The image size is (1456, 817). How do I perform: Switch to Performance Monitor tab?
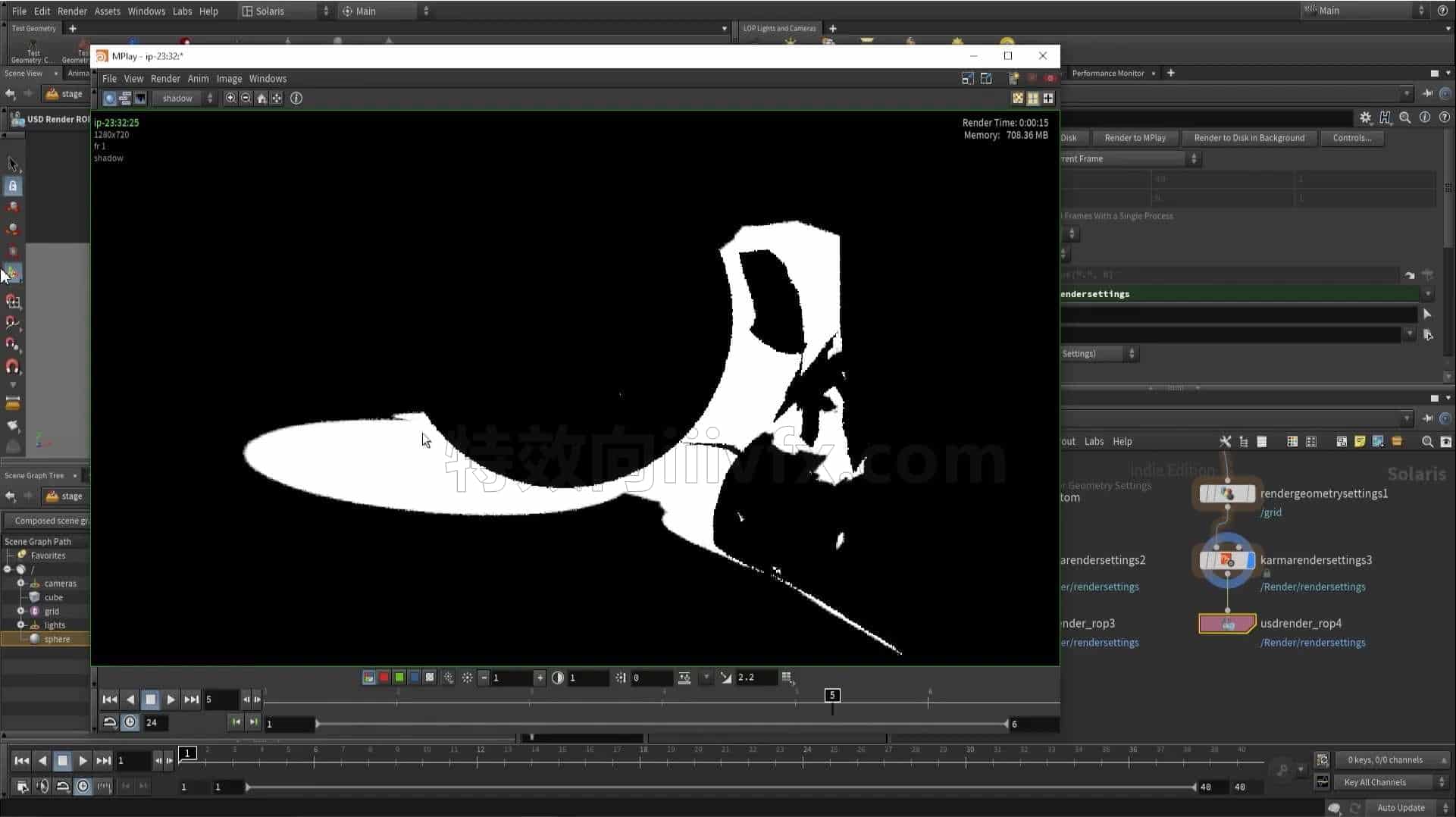(1107, 74)
